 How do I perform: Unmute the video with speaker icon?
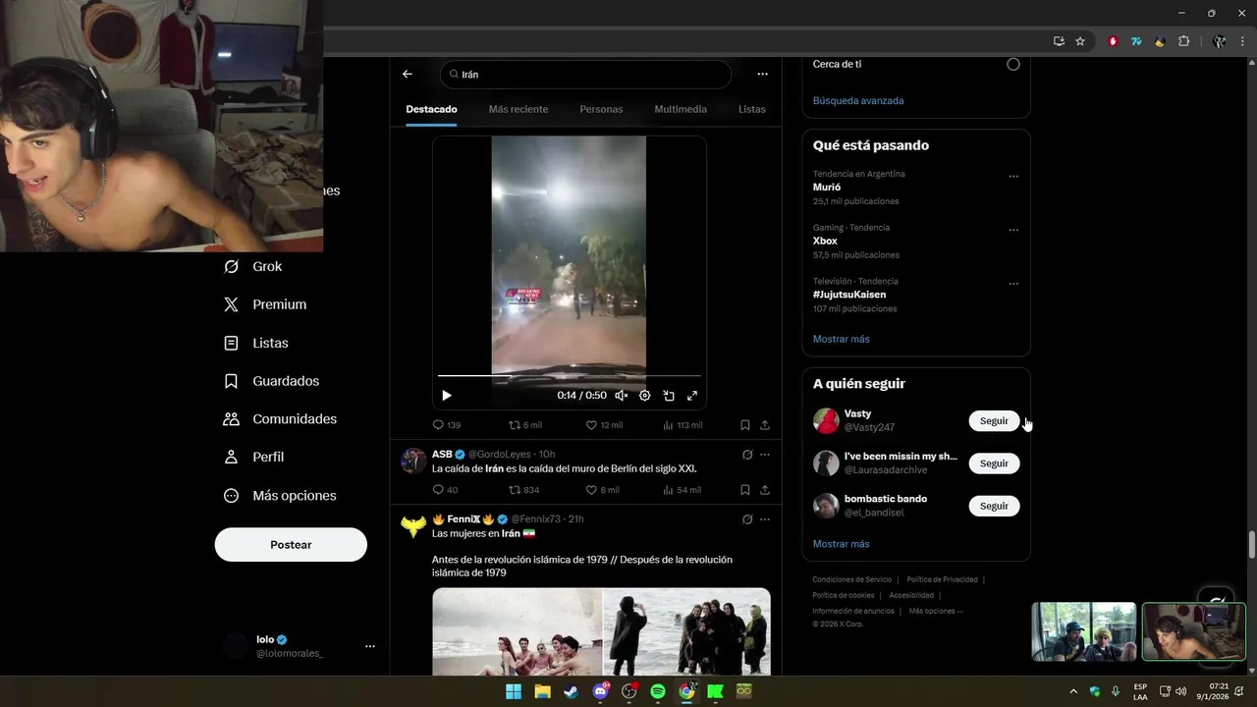point(621,396)
